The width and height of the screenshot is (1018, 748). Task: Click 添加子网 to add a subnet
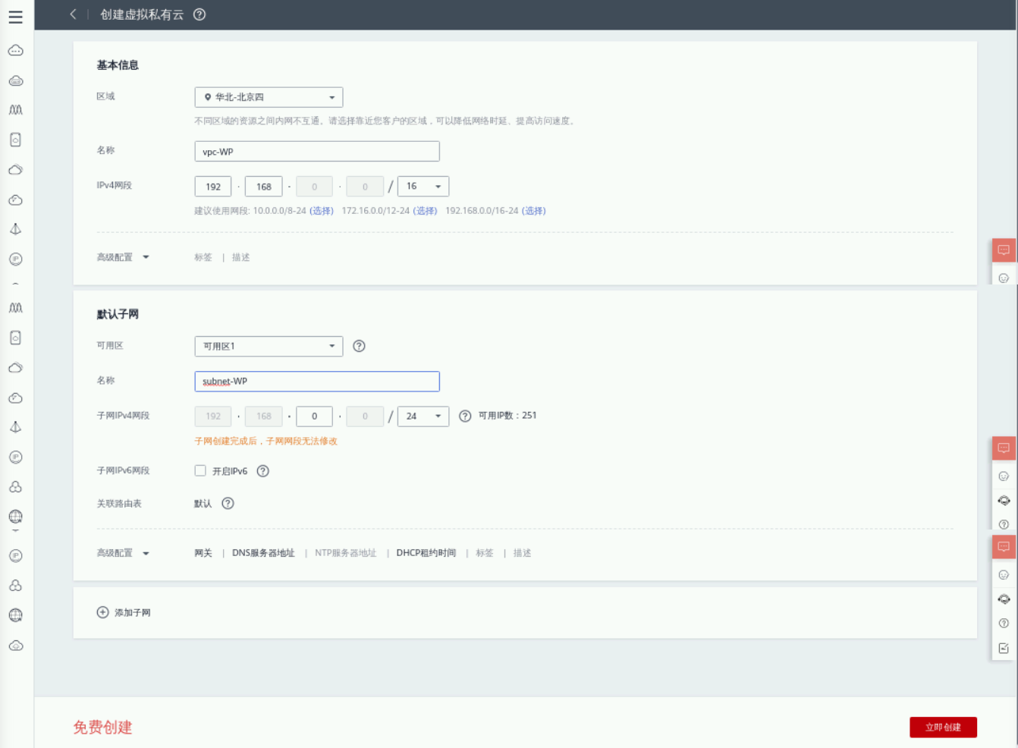click(x=124, y=612)
